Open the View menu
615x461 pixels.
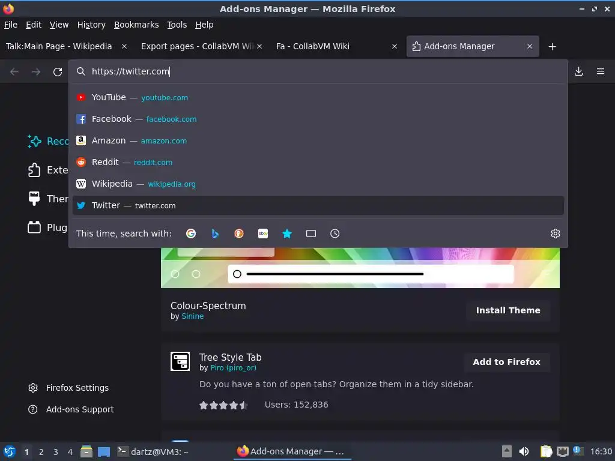pyautogui.click(x=59, y=25)
